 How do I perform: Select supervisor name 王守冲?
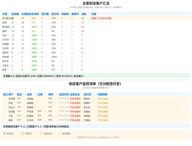pyautogui.click(x=5, y=40)
